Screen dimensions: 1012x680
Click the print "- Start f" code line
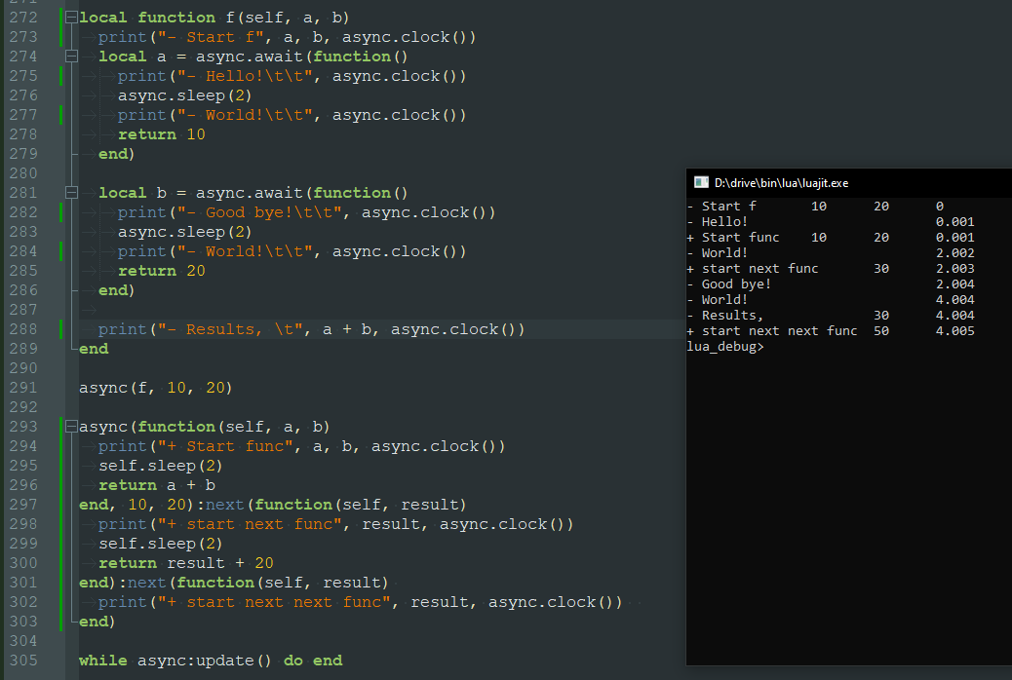288,37
